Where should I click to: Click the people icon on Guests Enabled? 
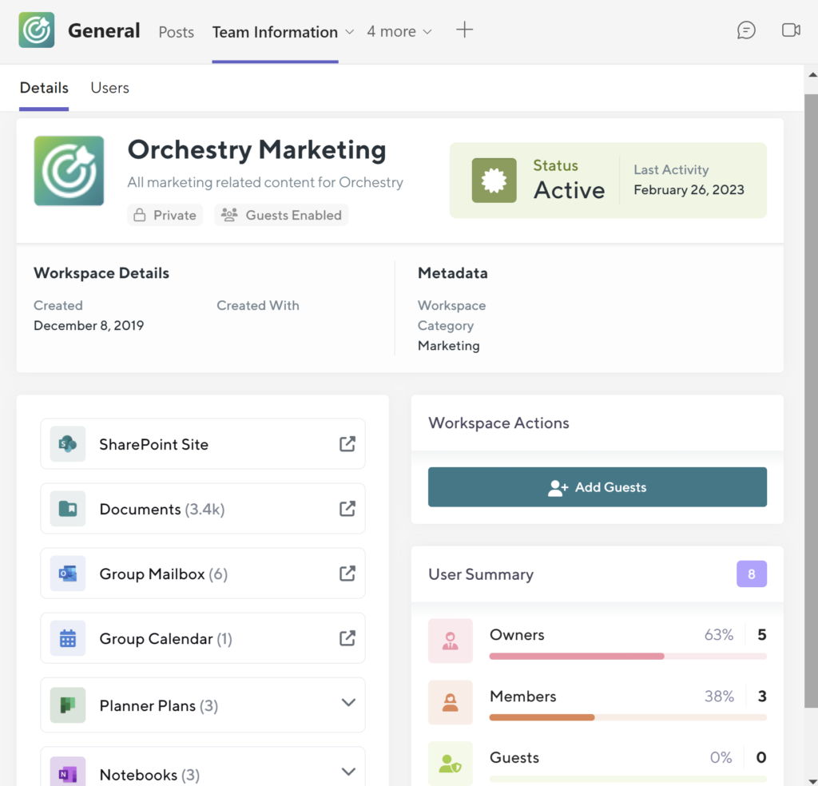tap(229, 215)
